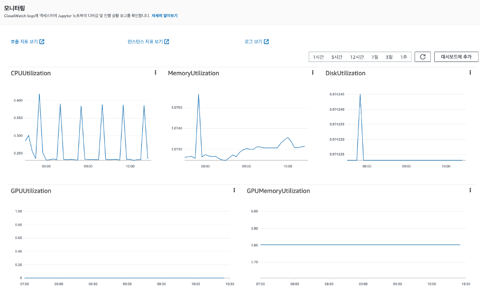481x297 pixels.
Task: Select the 1시간 time range
Action: coord(318,57)
